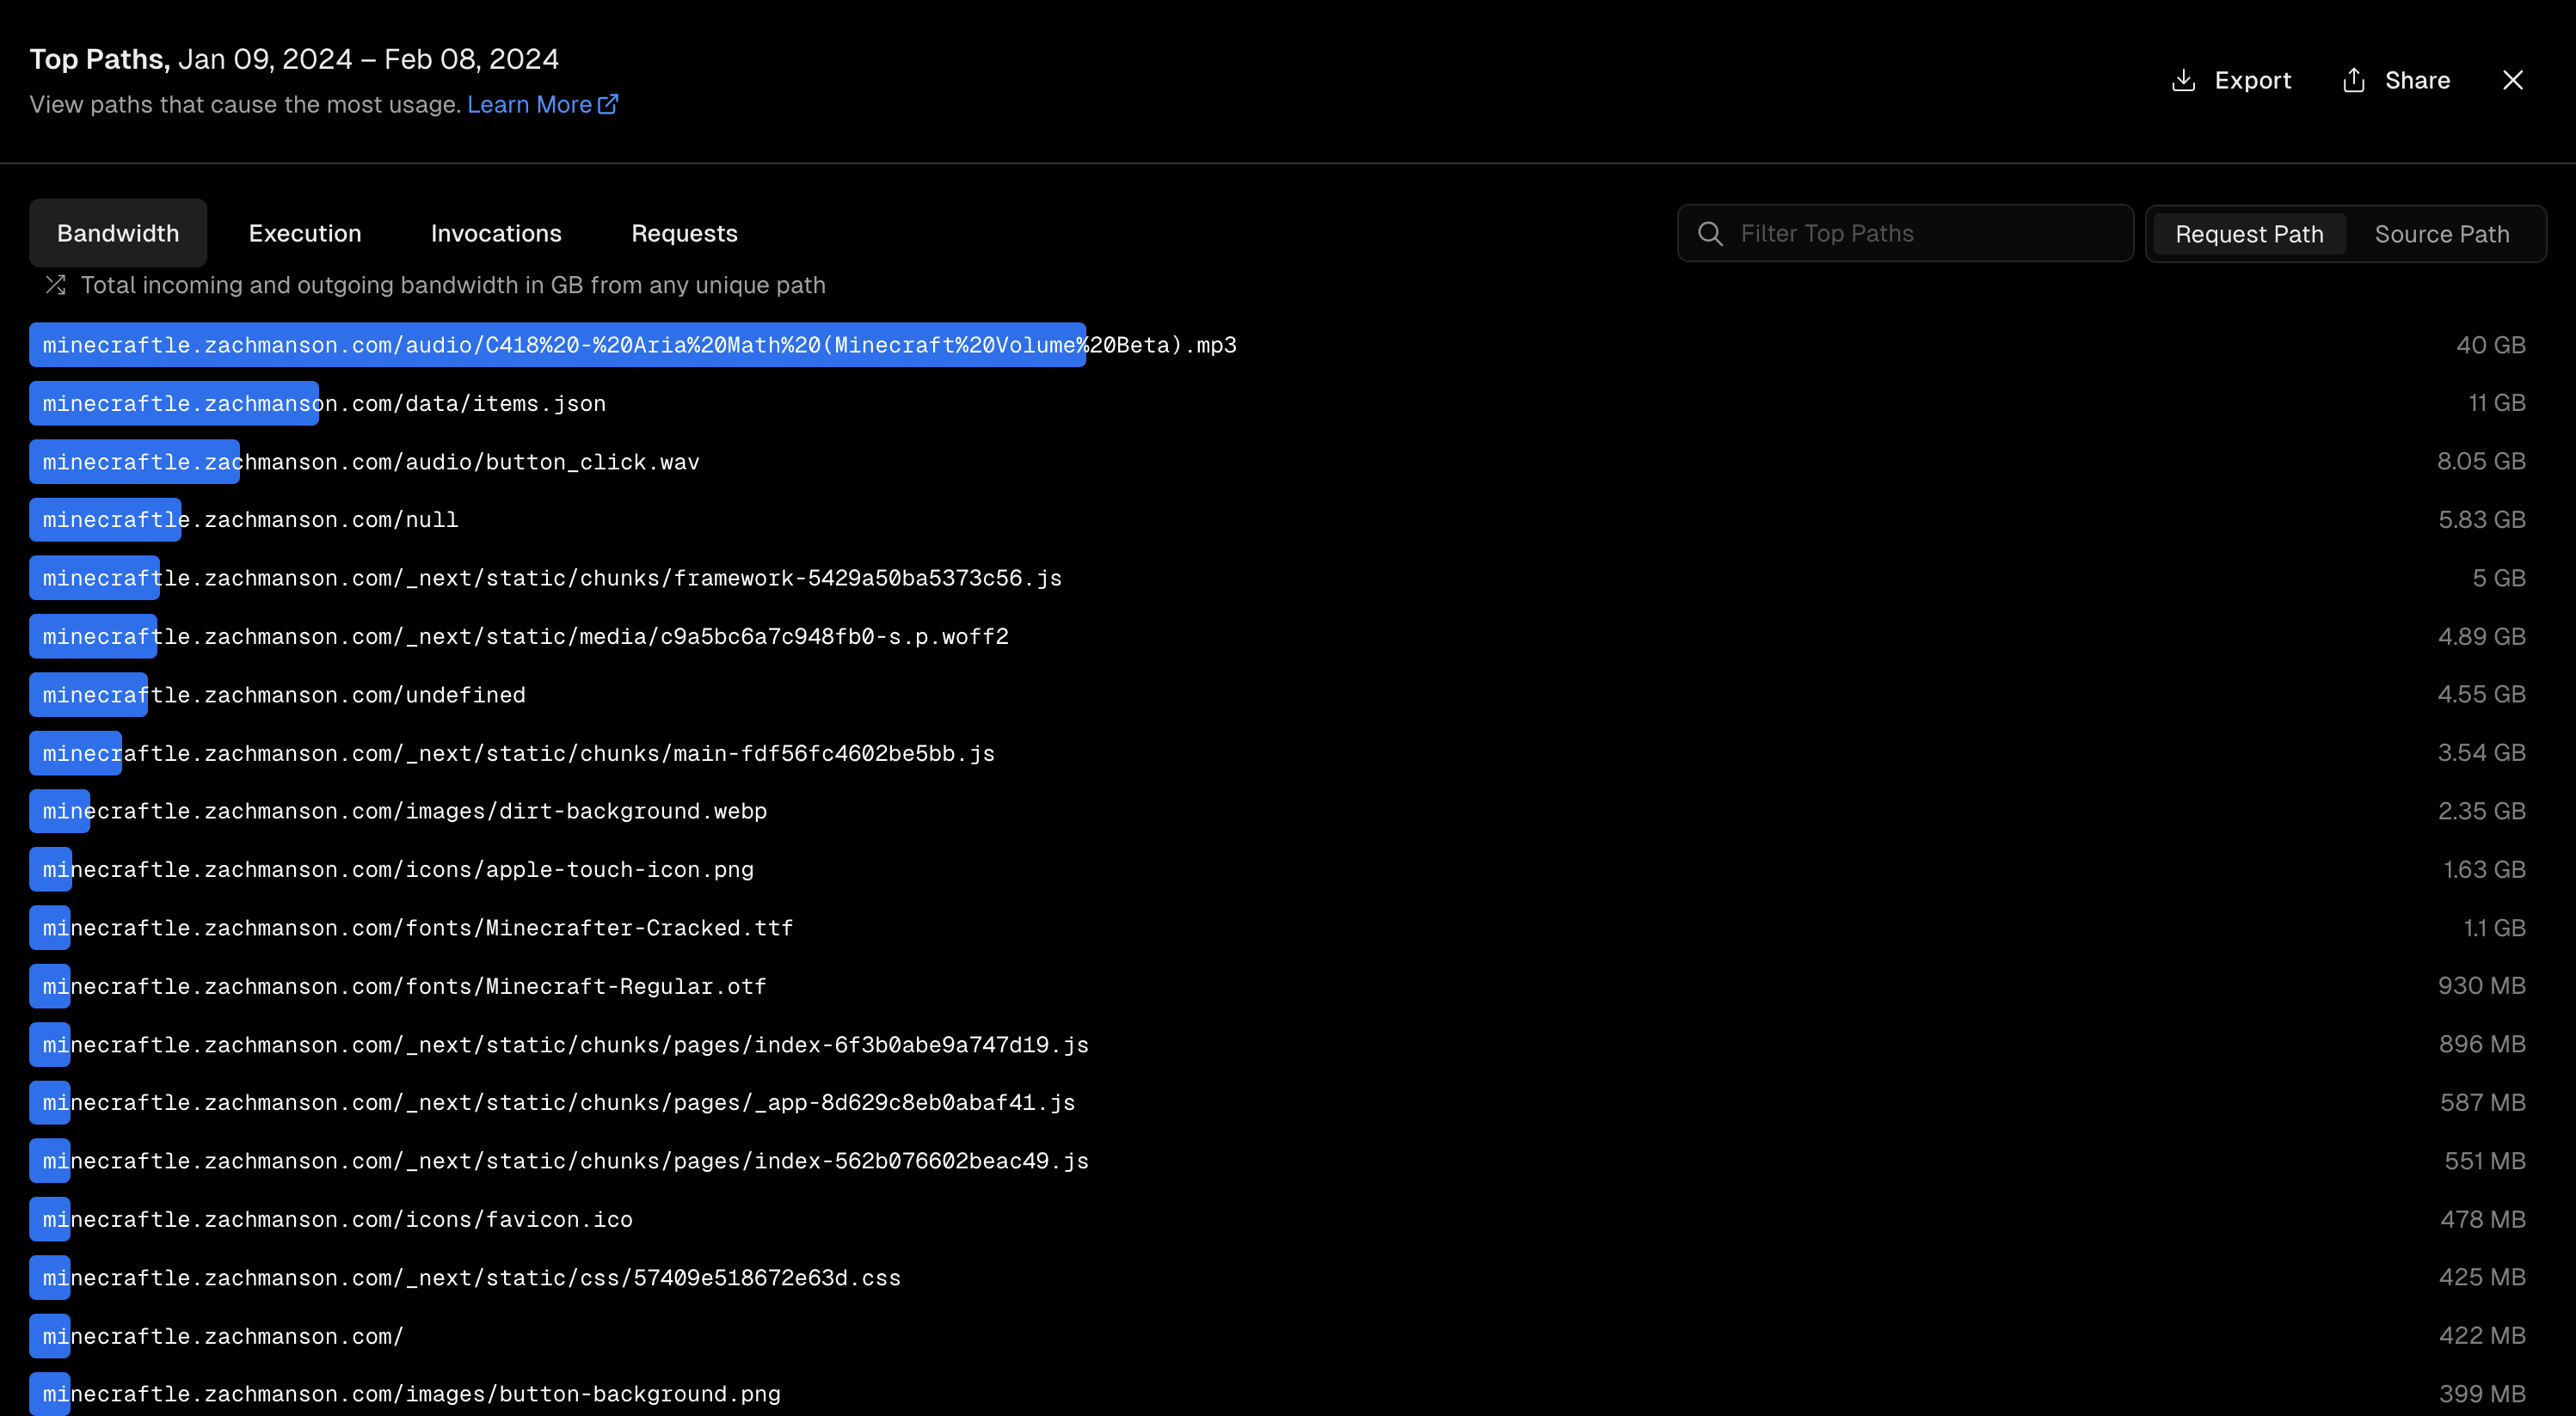Click the 57409e518672e63d.css path row
This screenshot has width=2576, height=1416.
pos(1287,1277)
